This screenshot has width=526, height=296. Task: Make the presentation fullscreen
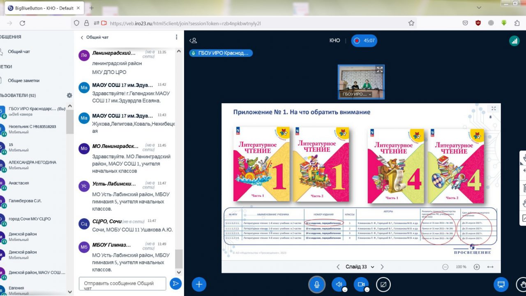pyautogui.click(x=494, y=109)
